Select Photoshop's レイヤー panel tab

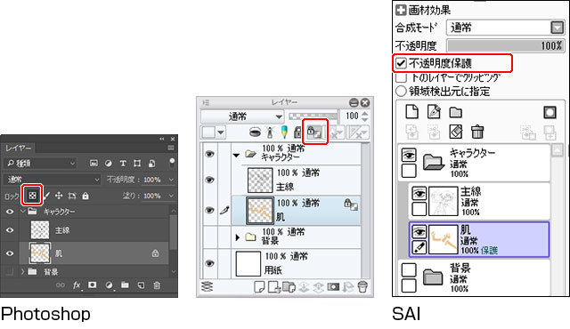point(18,148)
